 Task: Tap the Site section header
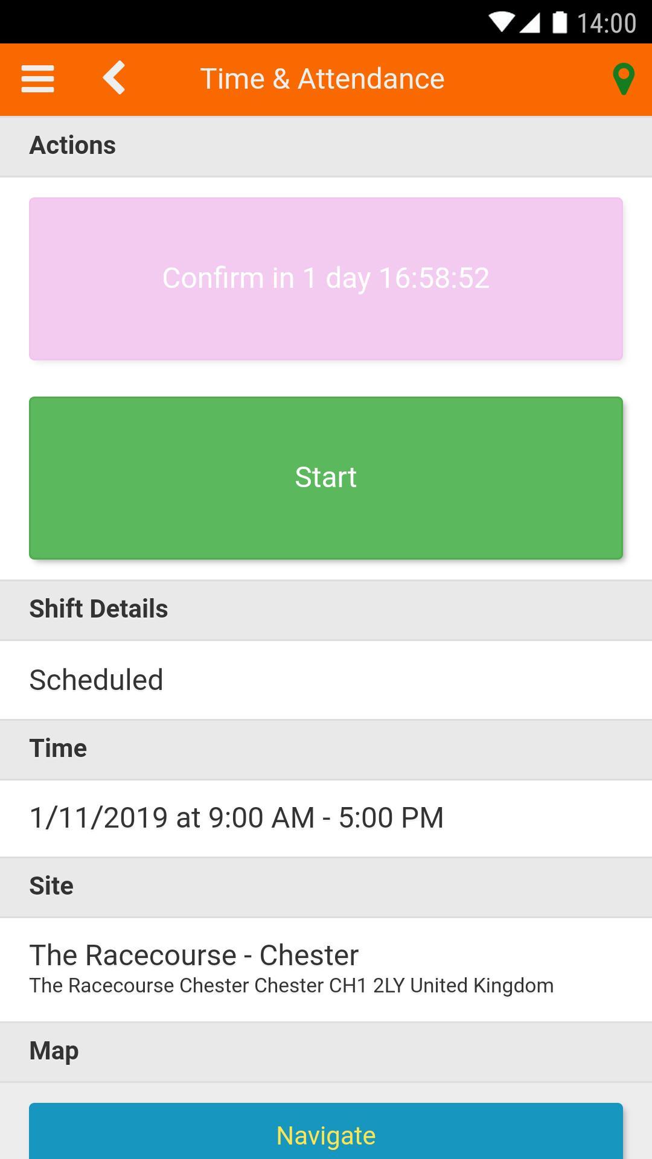(51, 886)
